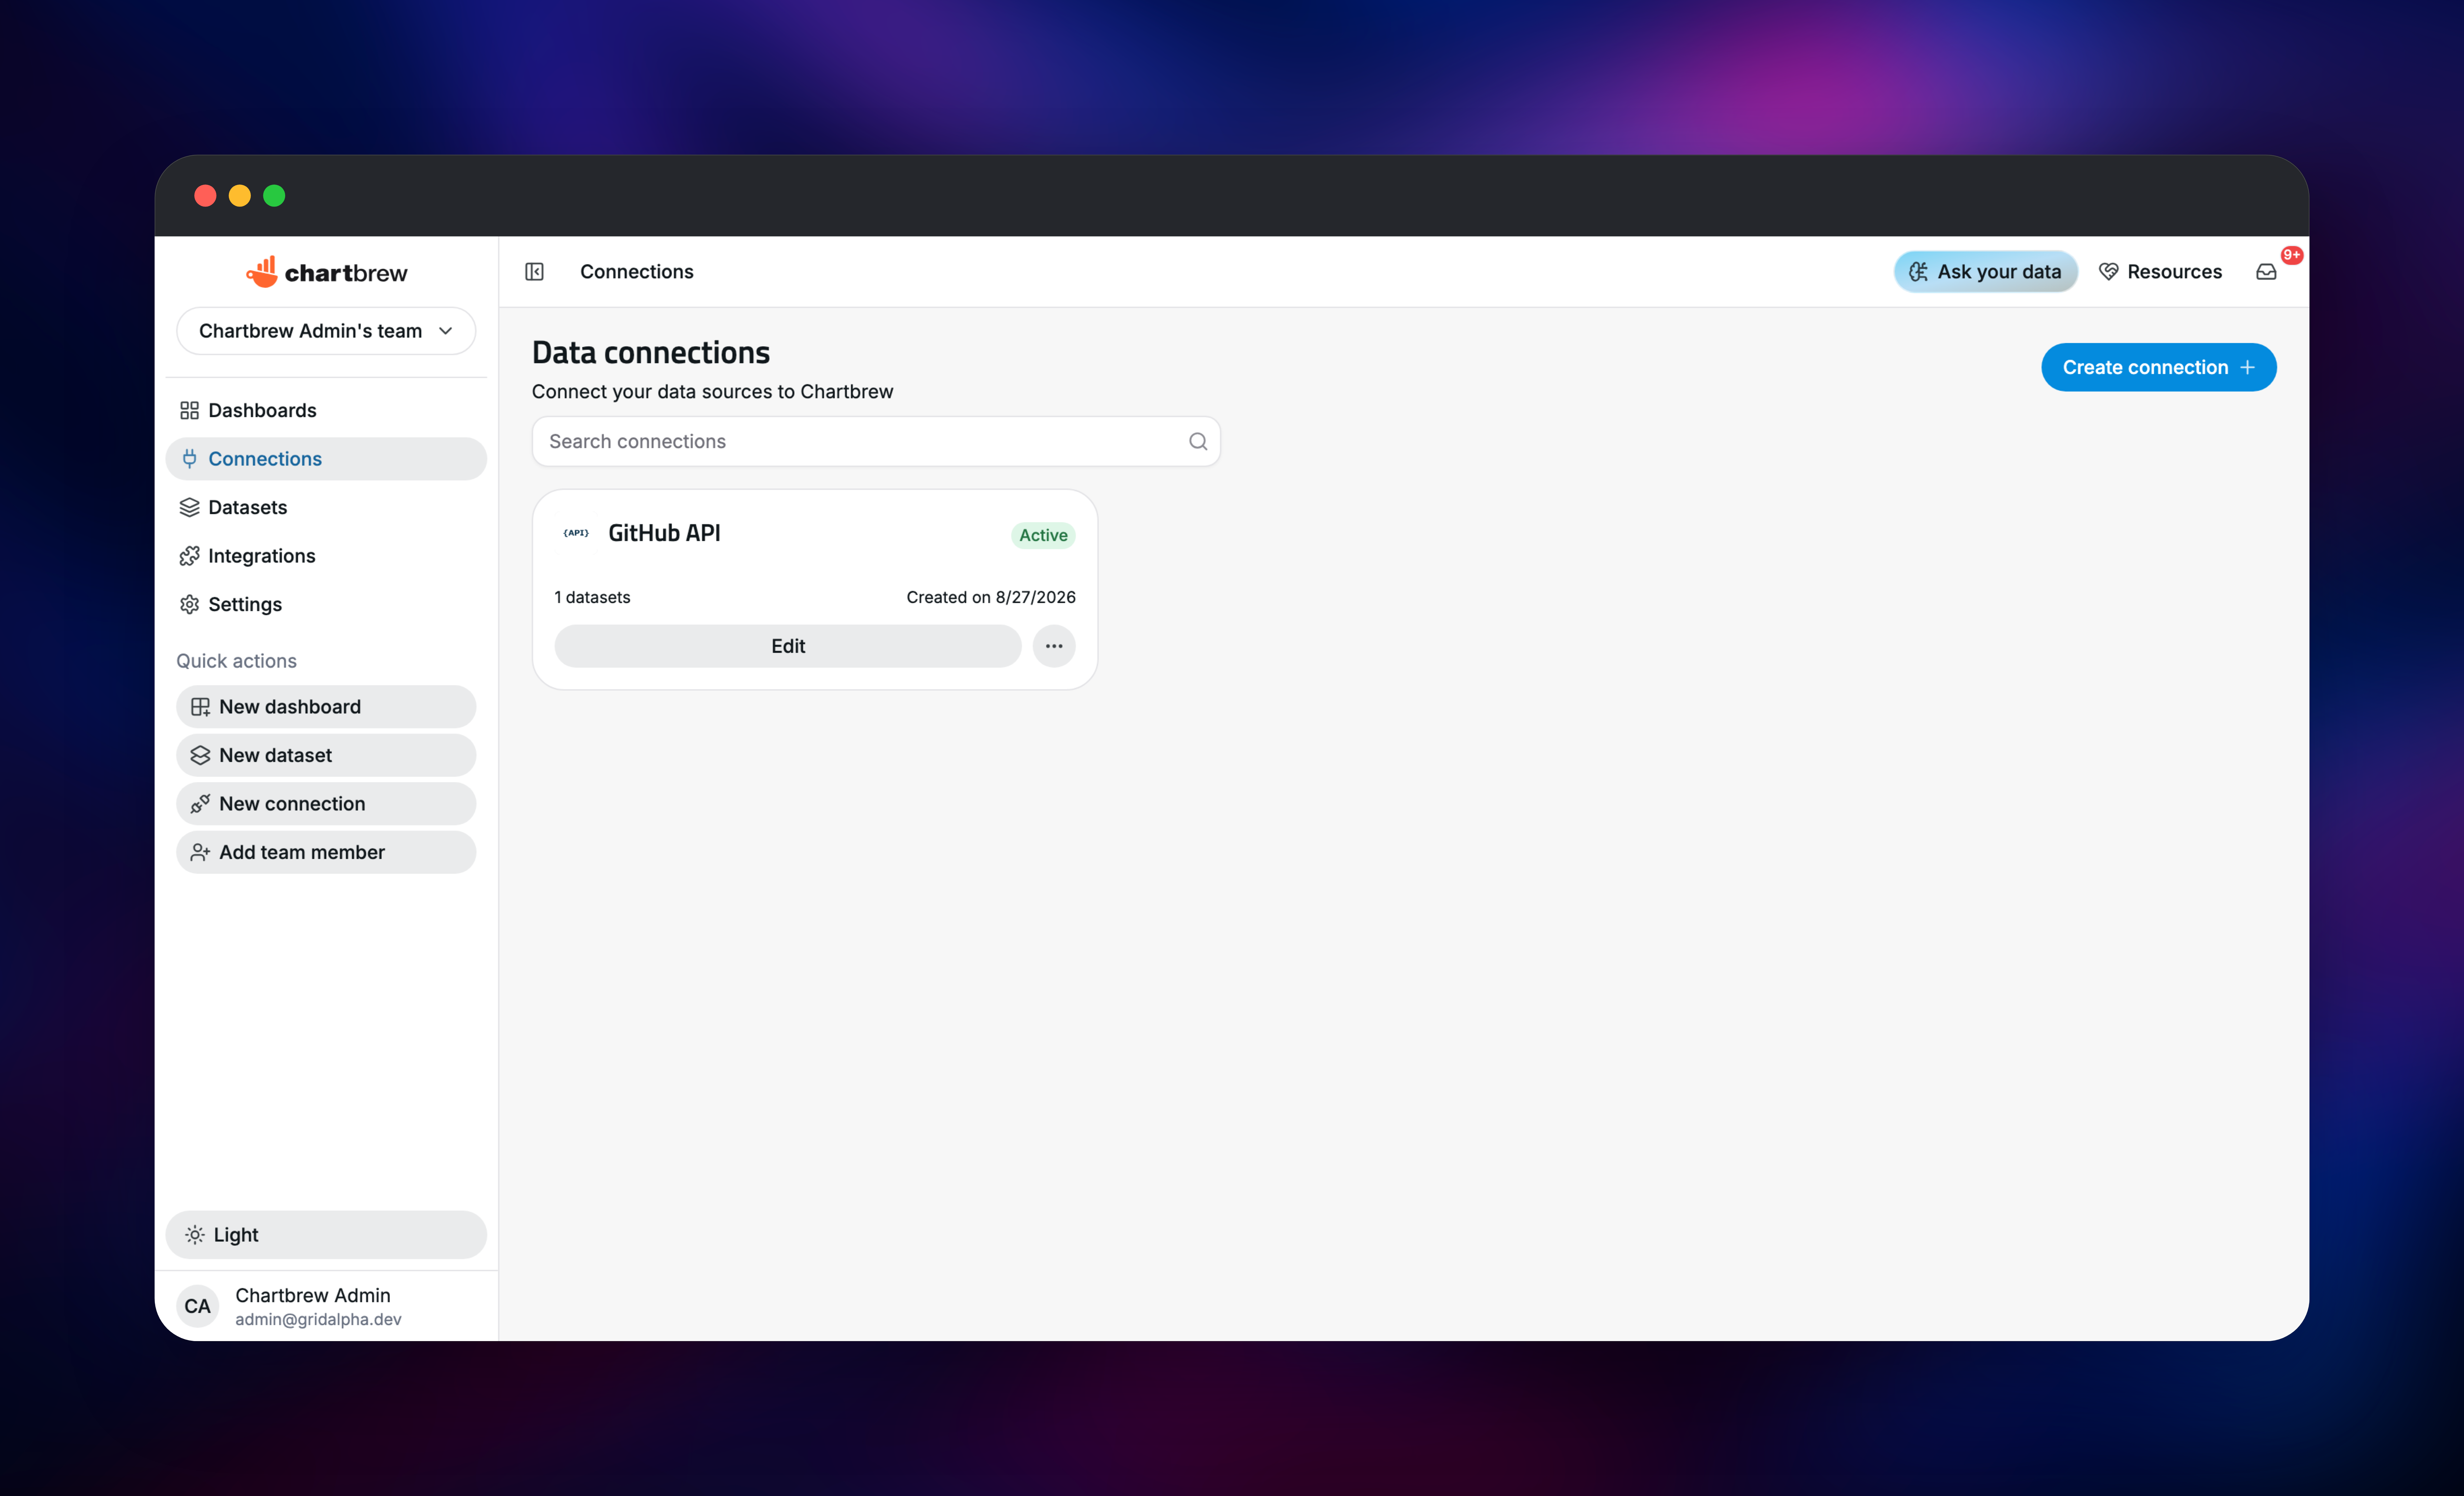Viewport: 2464px width, 1496px height.
Task: Click the GitHub API connection type icon
Action: (576, 533)
